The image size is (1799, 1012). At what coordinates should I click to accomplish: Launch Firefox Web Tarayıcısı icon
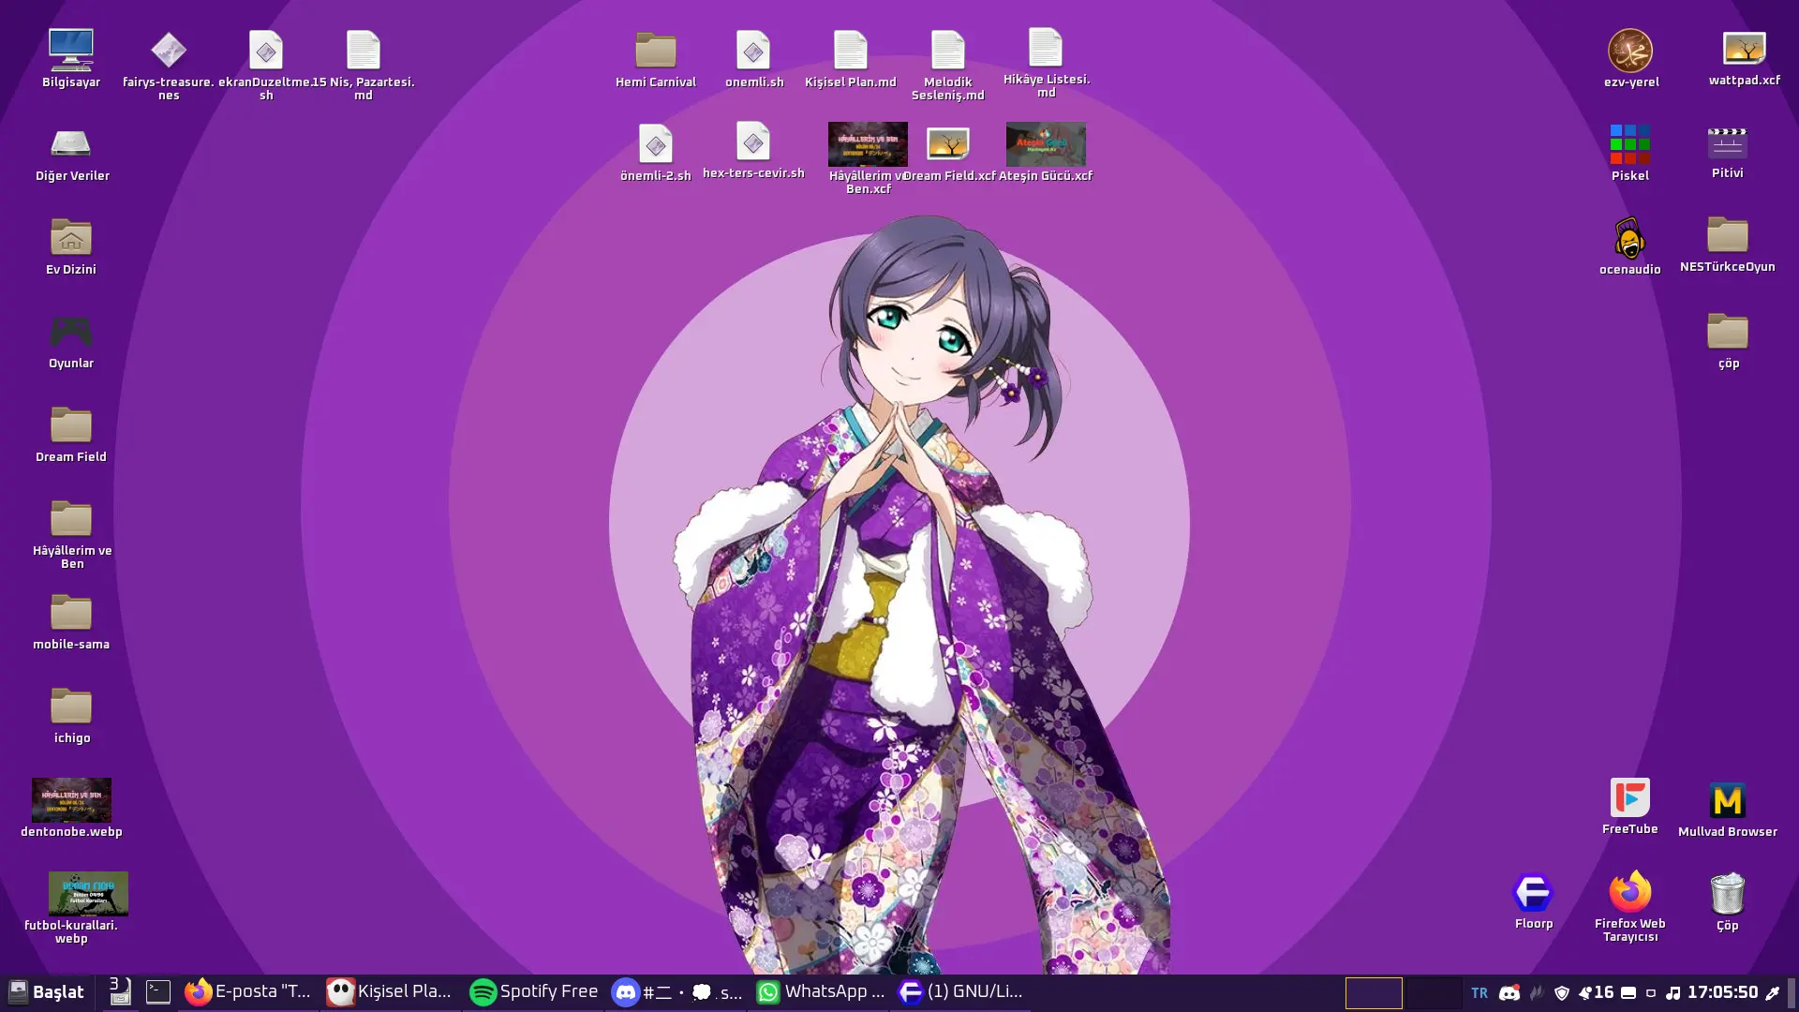point(1630,892)
